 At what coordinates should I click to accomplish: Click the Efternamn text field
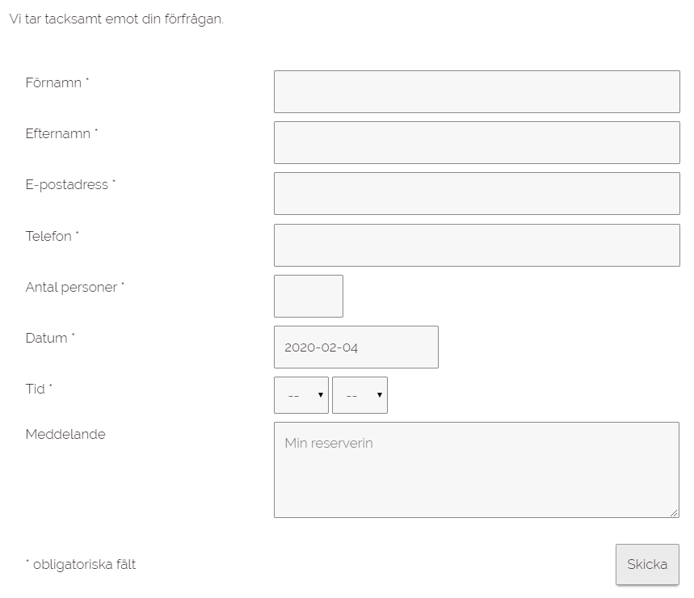tap(477, 142)
